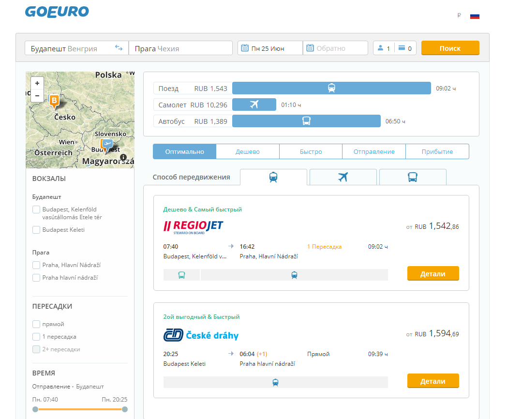
Task: Check Praha, Hlavní Nádraží station filter
Action: click(x=36, y=265)
